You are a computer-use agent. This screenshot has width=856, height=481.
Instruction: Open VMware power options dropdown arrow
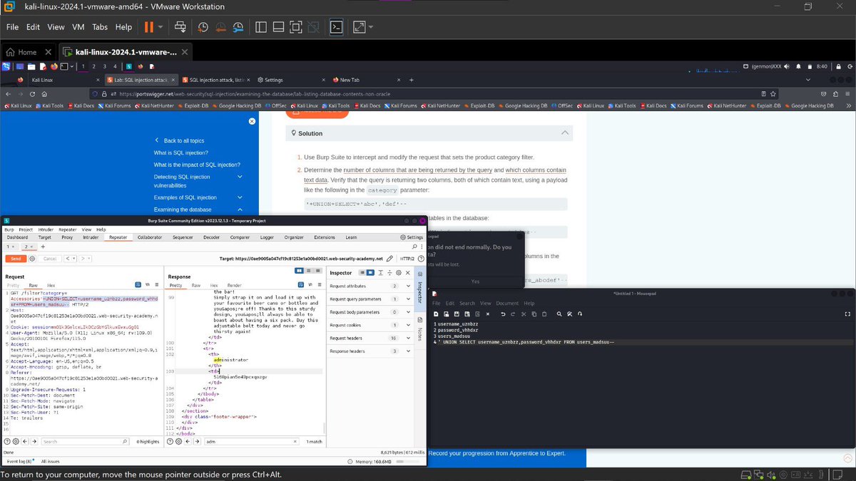click(161, 27)
